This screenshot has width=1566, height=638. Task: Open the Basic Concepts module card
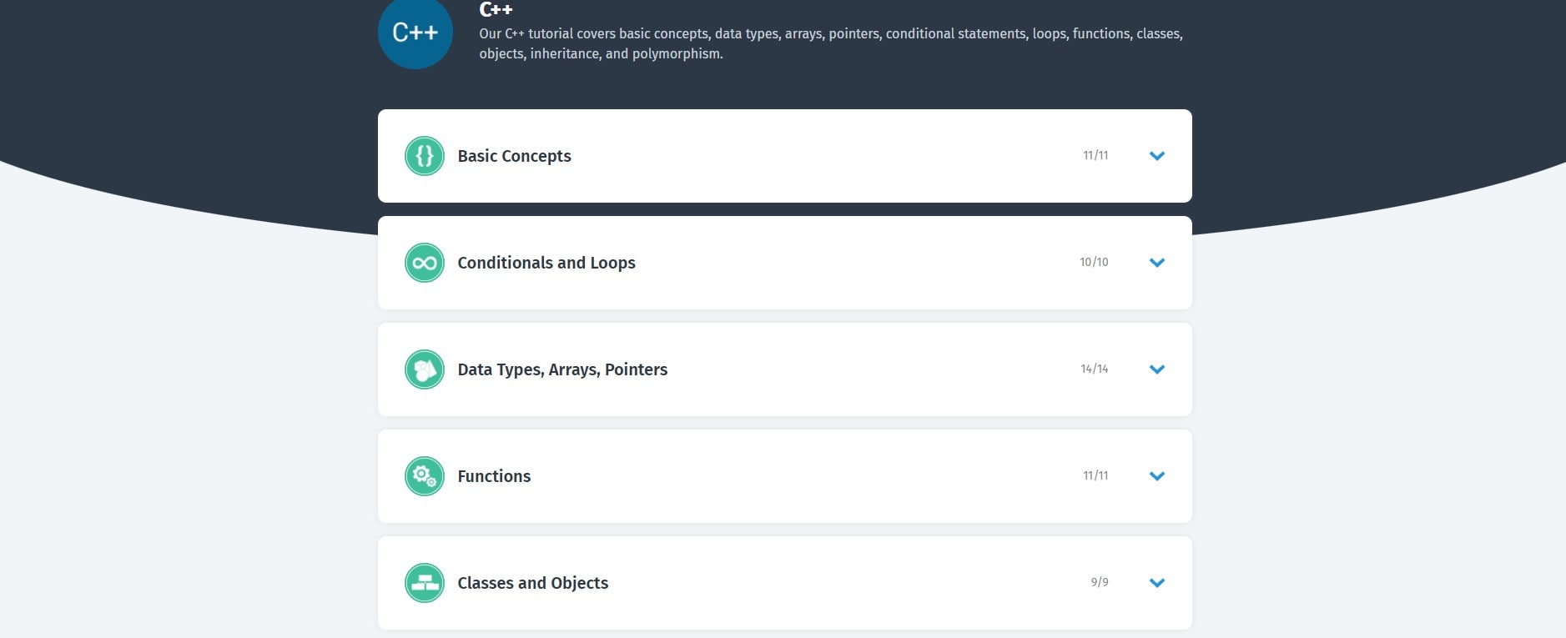pos(784,156)
